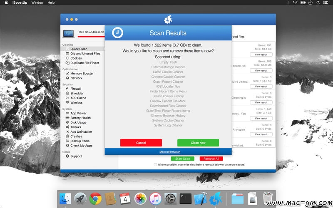View result for Items: 191 row
Screen dimensions: 333x208
click(261, 54)
